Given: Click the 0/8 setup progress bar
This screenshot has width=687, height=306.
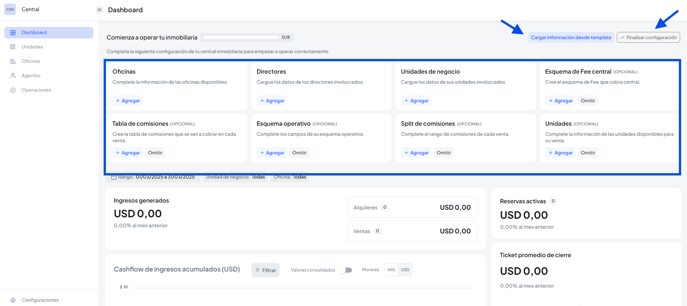Looking at the screenshot, I should tap(241, 37).
